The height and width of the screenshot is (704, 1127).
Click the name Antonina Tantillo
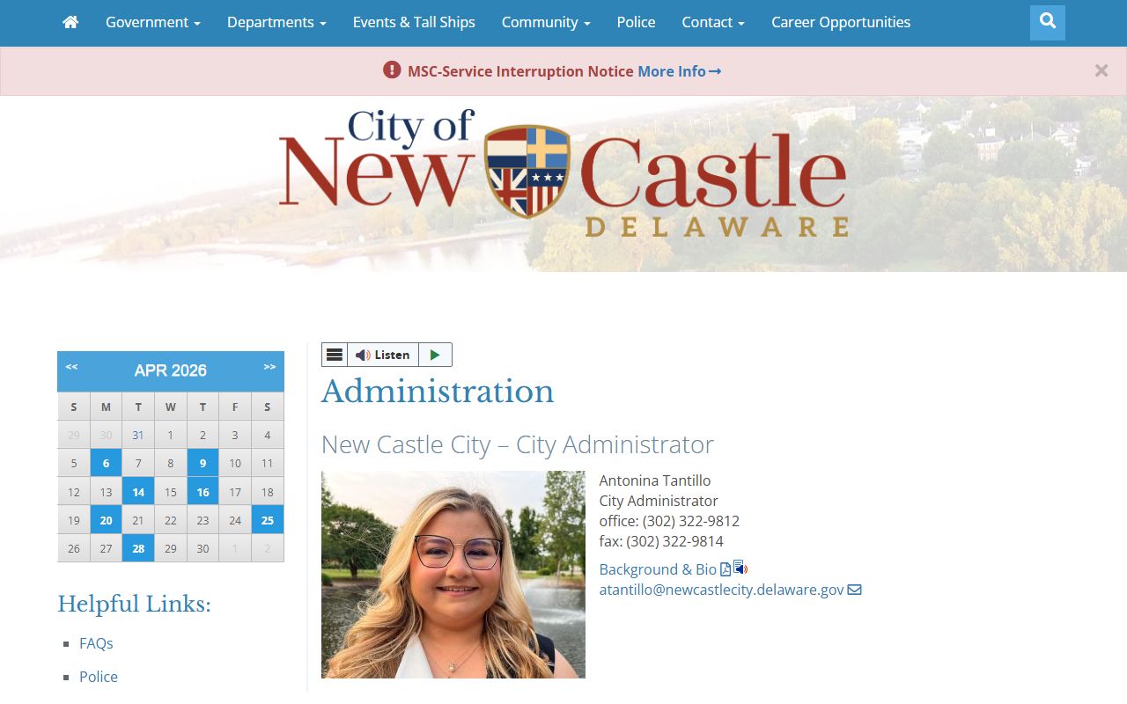point(655,480)
